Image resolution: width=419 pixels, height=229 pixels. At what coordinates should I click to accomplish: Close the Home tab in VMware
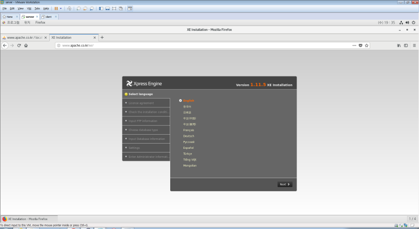[17, 17]
